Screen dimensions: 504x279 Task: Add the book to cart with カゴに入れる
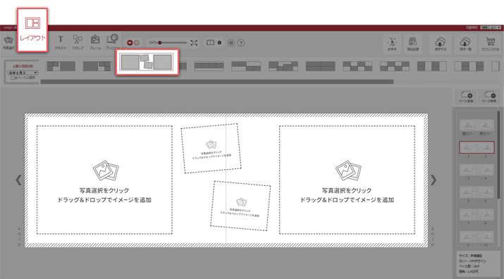coord(490,44)
